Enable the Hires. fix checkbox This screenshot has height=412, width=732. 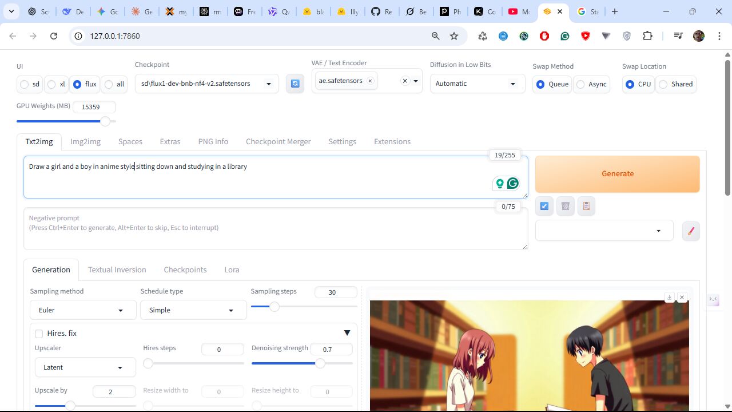39,334
